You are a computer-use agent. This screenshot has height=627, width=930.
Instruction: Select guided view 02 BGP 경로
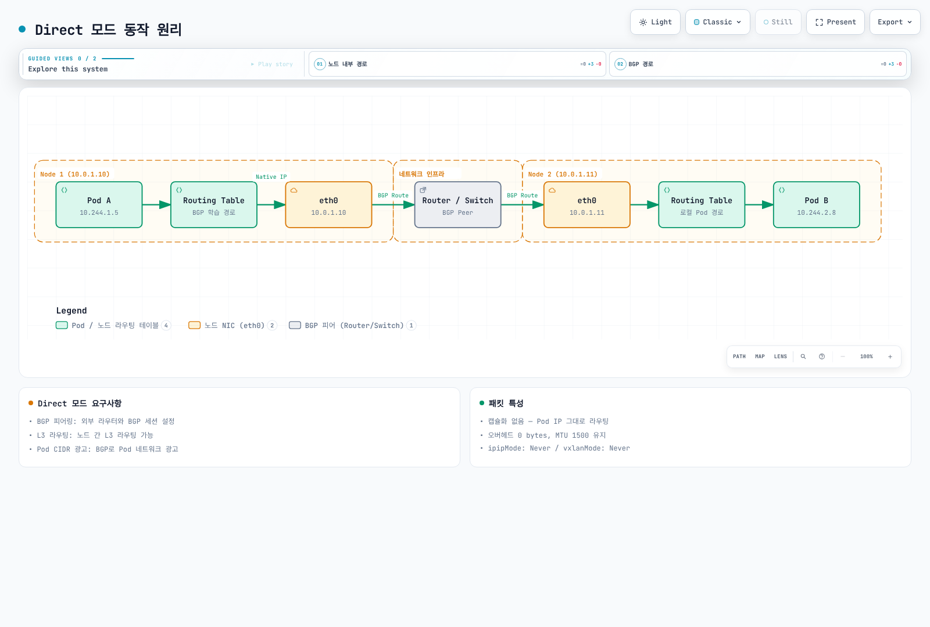coord(758,64)
